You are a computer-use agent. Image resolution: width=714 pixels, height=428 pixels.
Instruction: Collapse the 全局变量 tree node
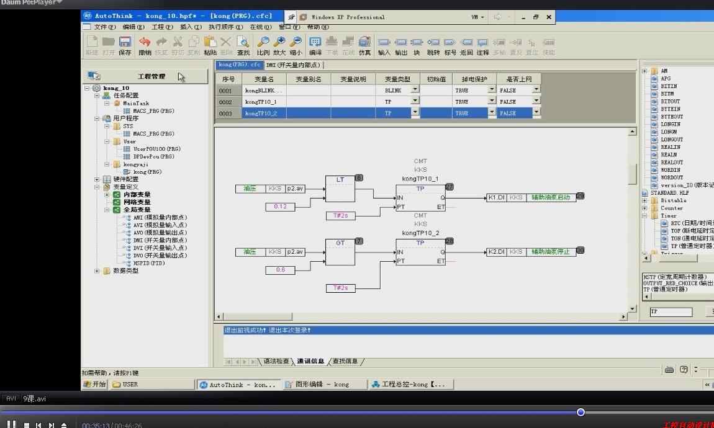click(107, 210)
